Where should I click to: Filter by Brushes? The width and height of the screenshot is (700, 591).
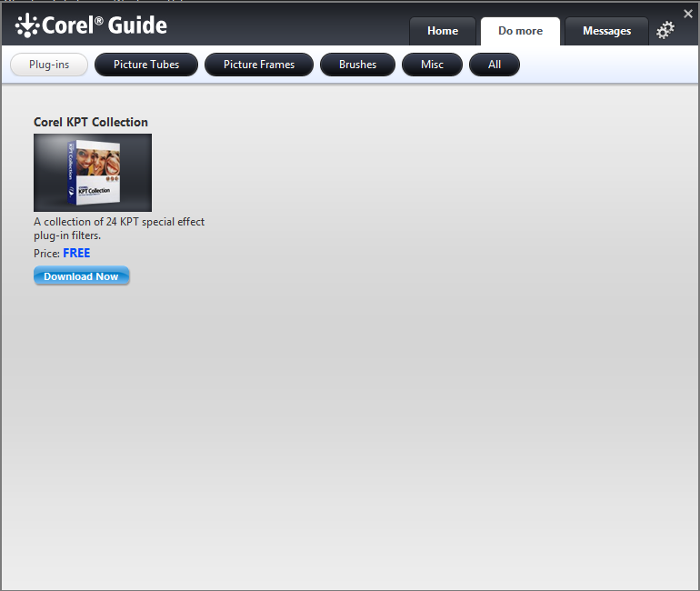click(357, 65)
